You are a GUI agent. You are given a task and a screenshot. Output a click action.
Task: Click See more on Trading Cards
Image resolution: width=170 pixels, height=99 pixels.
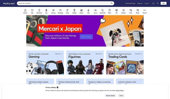[x=139, y=54]
